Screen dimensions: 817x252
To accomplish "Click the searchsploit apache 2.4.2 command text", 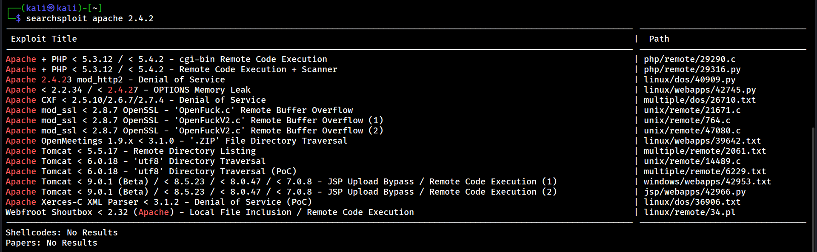I will 89,19.
